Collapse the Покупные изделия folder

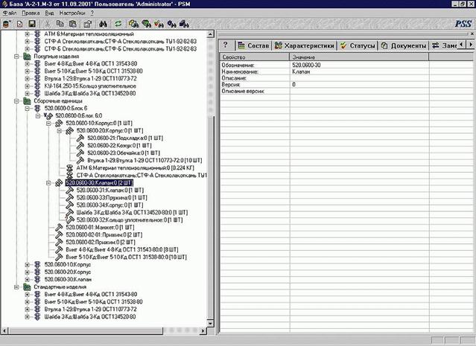coord(16,57)
